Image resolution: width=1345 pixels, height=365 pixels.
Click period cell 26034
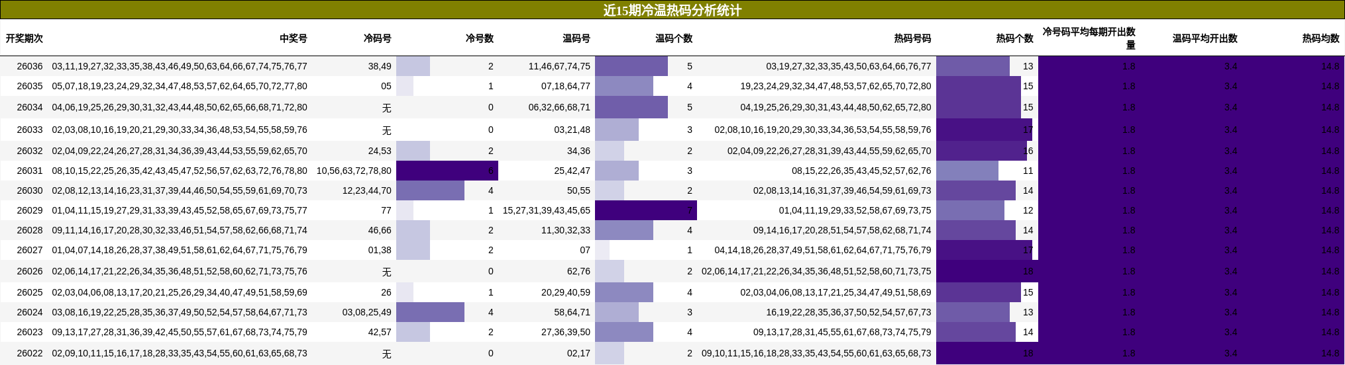30,107
